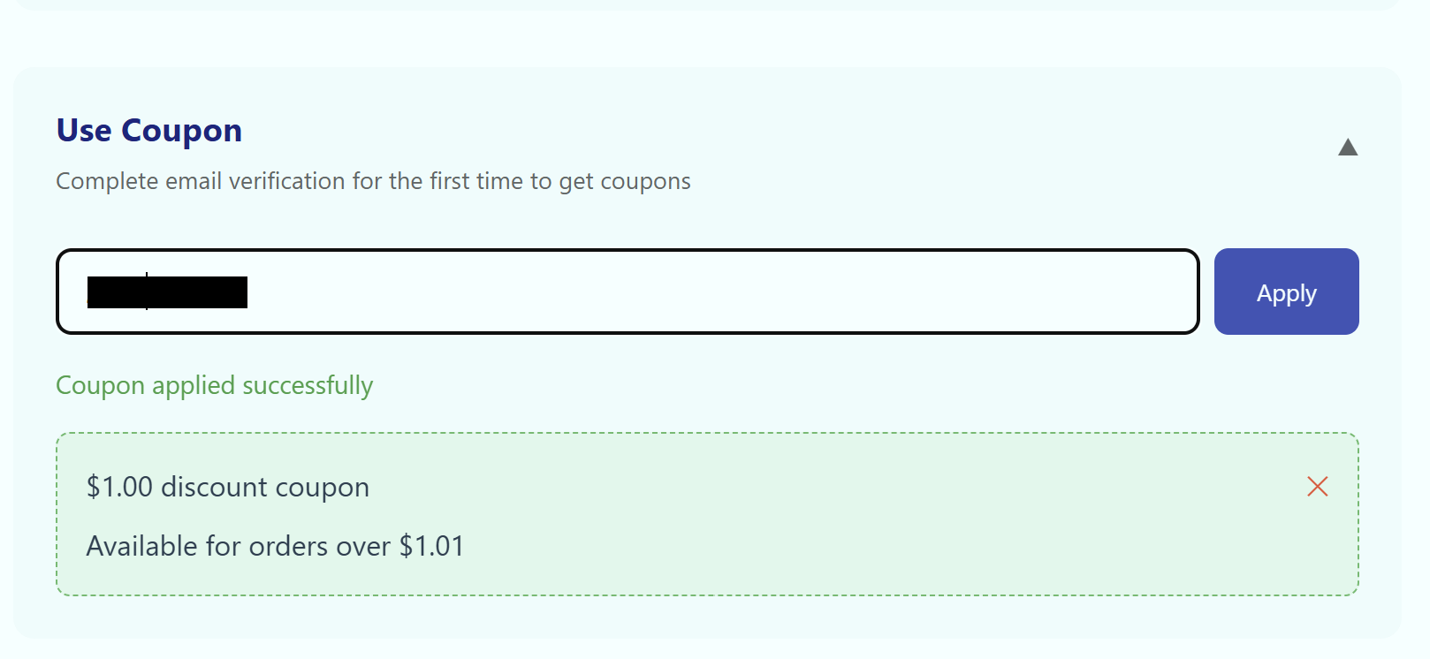This screenshot has height=659, width=1430.
Task: Click the $1.00 discount coupon label
Action: [226, 486]
